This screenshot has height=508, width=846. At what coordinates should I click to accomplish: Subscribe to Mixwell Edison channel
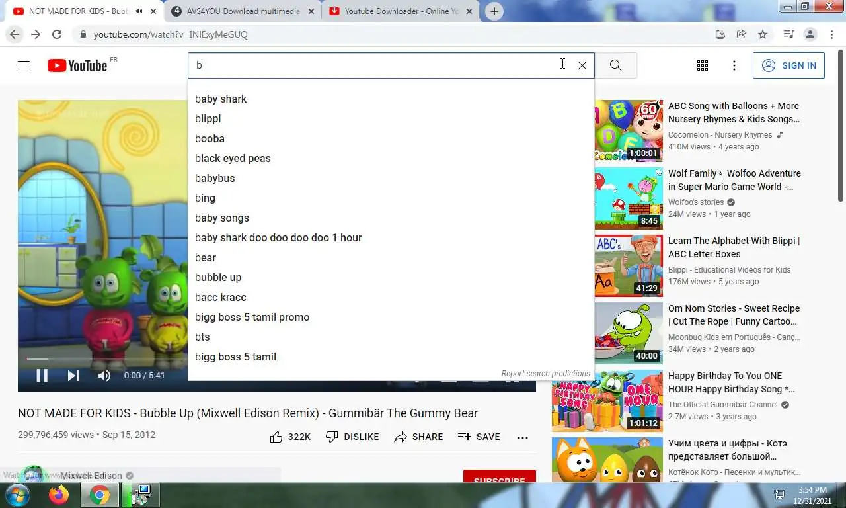[499, 477]
